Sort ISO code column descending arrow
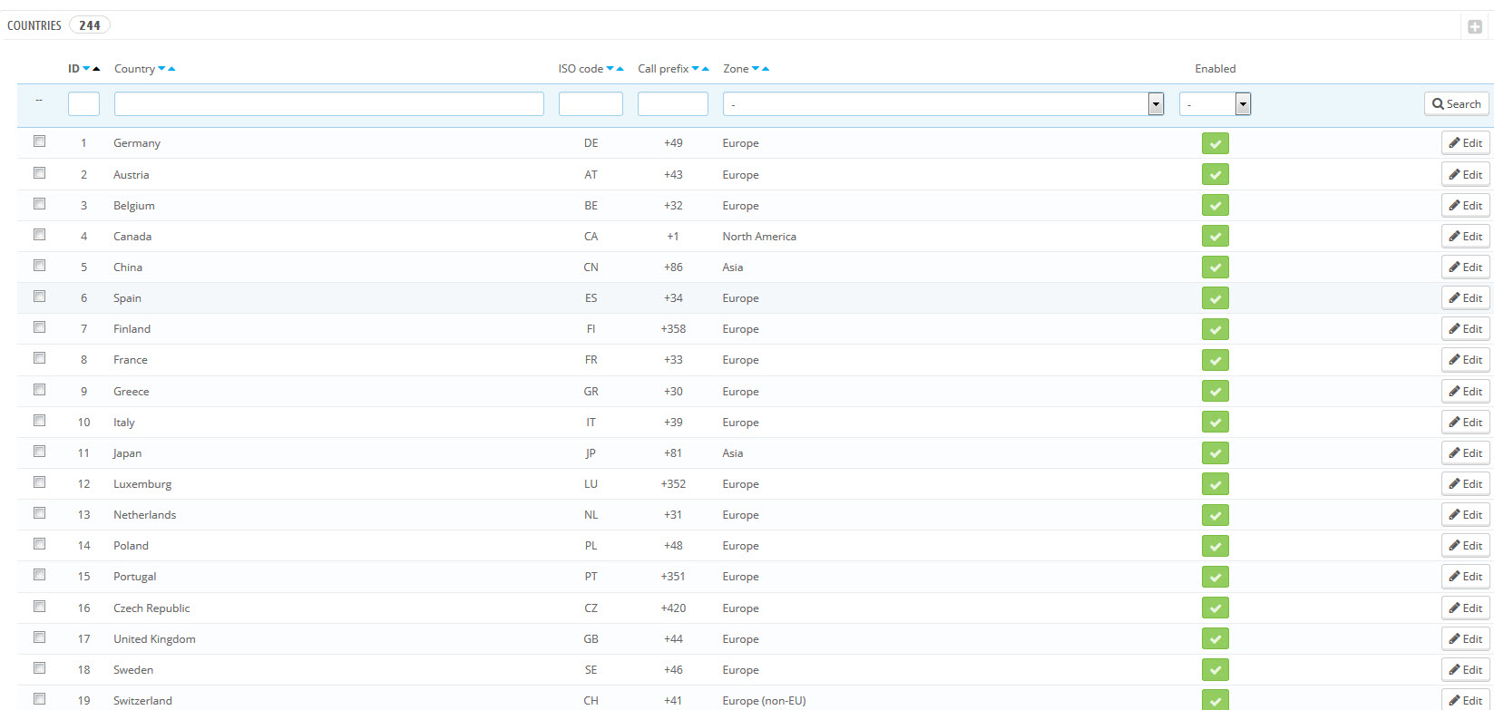1494x710 pixels. [610, 69]
